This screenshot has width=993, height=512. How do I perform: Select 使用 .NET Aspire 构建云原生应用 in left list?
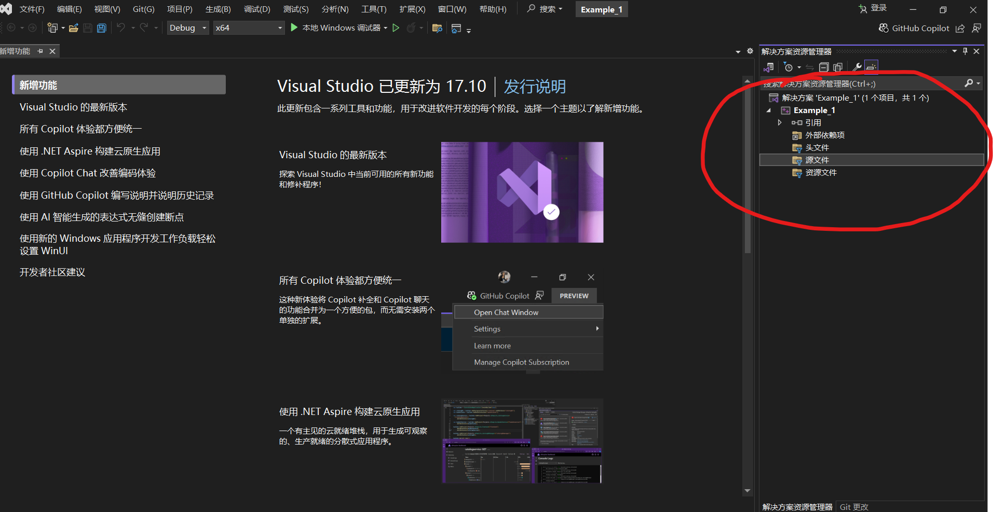click(x=90, y=151)
